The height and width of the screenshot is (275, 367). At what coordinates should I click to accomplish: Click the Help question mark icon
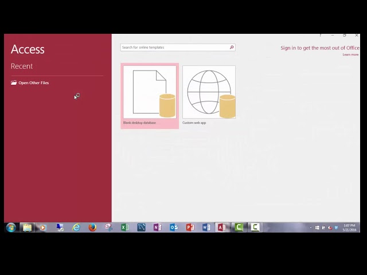320,36
